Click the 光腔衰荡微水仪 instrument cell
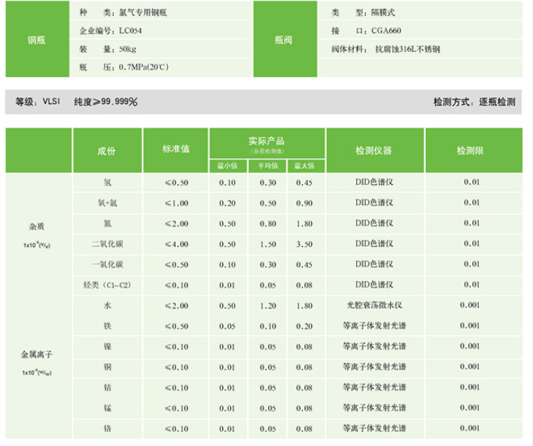Screen dimensions: 533x446 [375, 305]
